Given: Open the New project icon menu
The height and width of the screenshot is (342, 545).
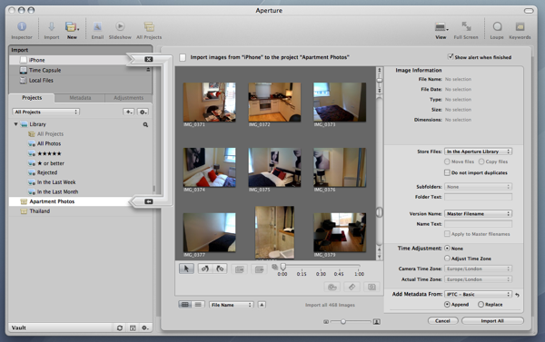Looking at the screenshot, I should pos(71,26).
